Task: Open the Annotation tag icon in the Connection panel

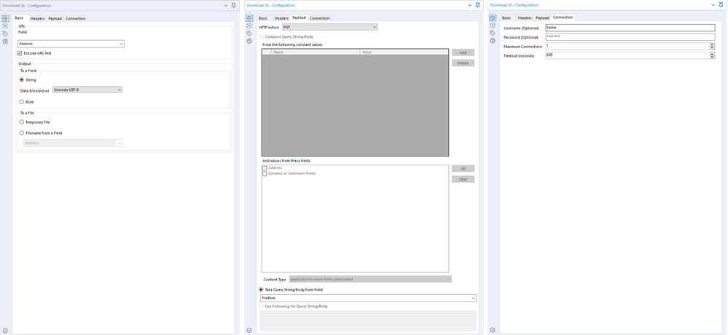Action: pos(493,33)
